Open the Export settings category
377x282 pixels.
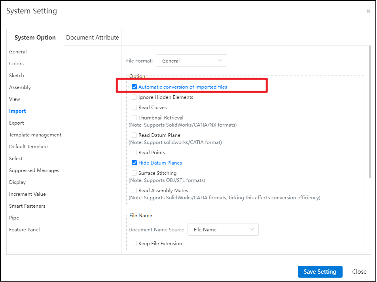(x=17, y=123)
